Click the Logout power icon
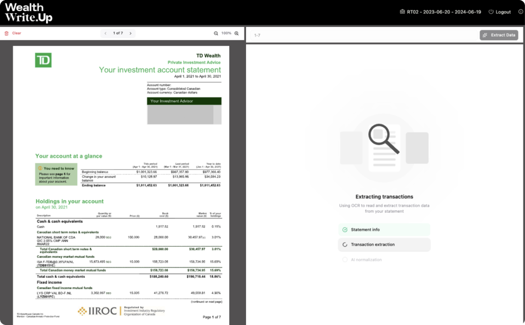The image size is (525, 325). tap(491, 12)
